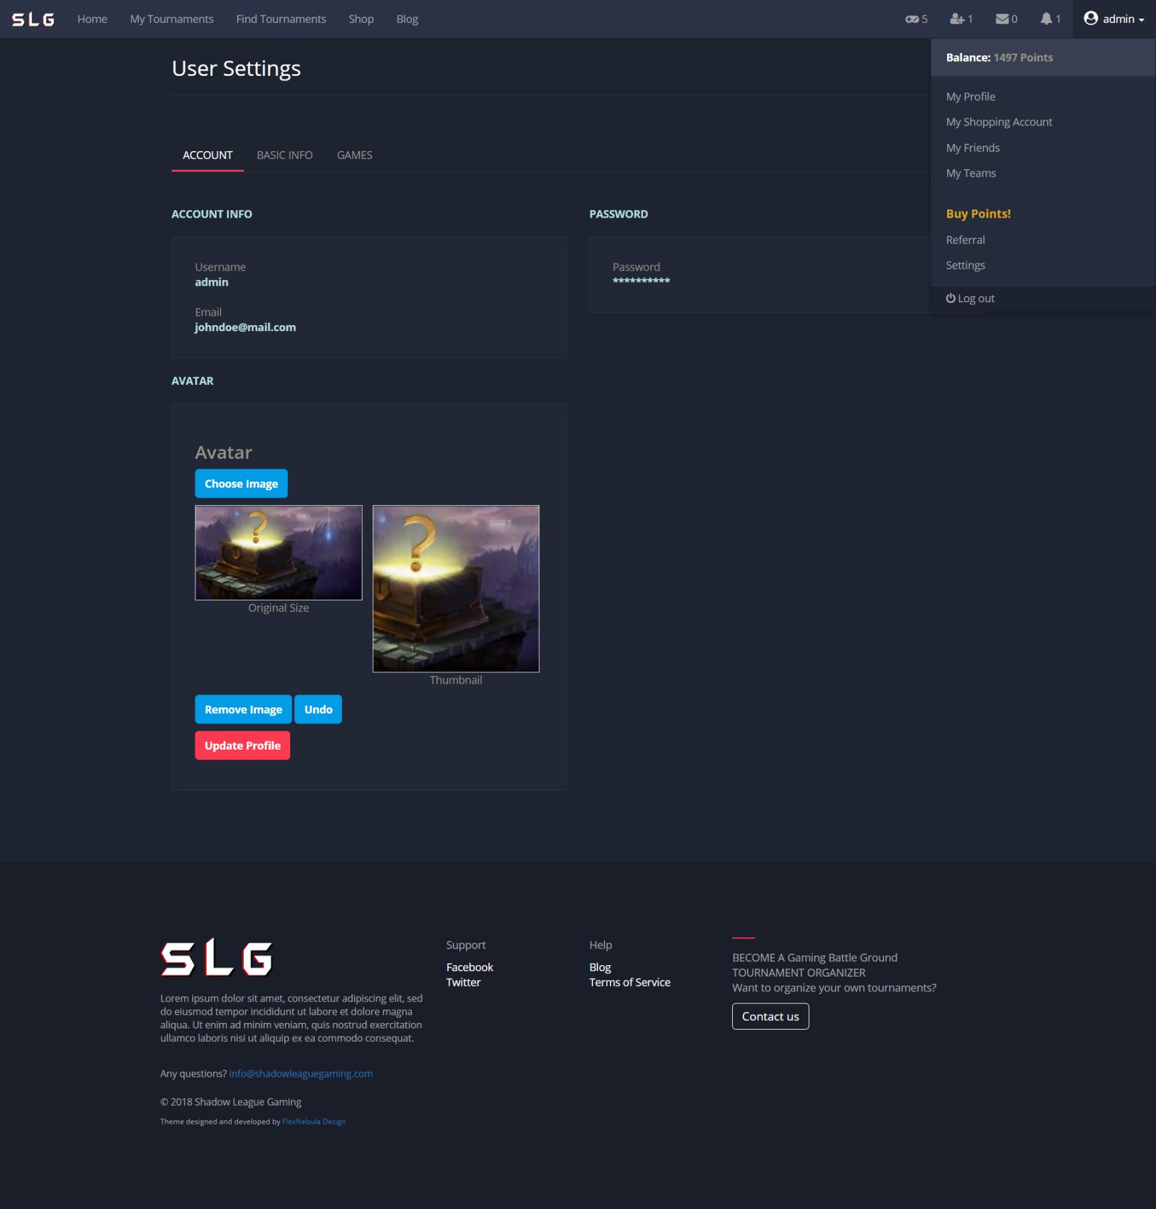Open My Teams menu entry
1156x1209 pixels.
coord(971,173)
